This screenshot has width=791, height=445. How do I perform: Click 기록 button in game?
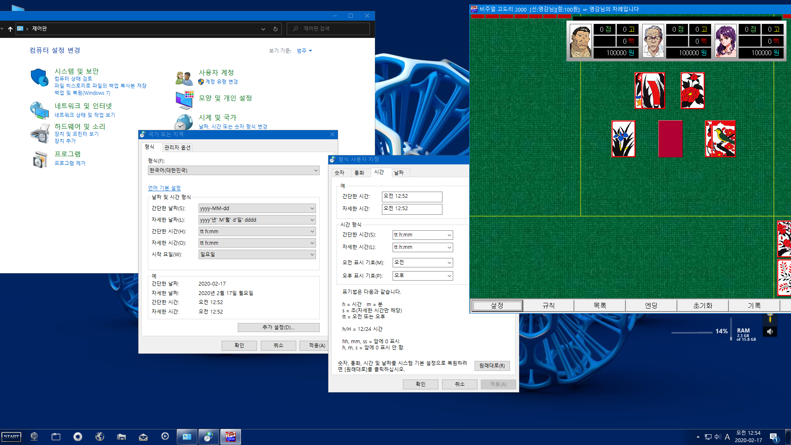tap(754, 306)
